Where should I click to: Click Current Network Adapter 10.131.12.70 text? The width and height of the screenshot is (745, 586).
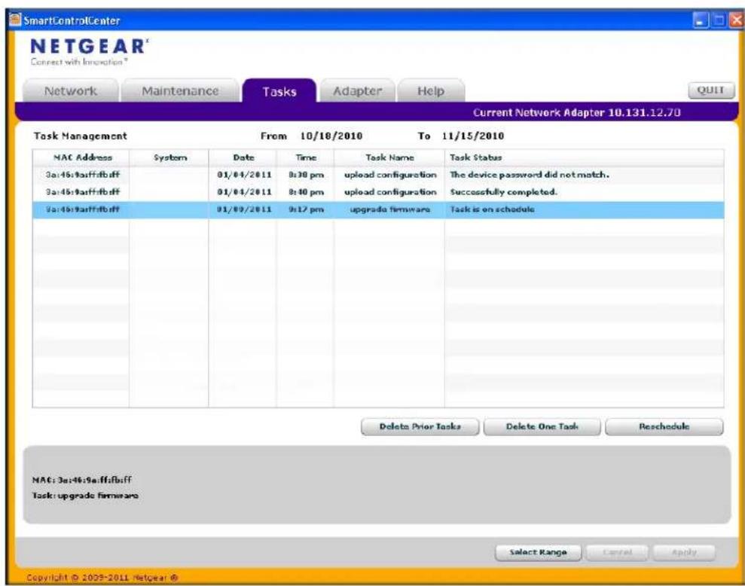577,113
